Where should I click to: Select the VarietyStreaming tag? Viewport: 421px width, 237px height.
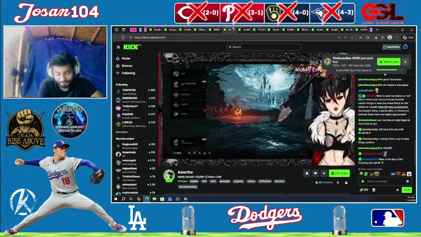pyautogui.click(x=188, y=187)
